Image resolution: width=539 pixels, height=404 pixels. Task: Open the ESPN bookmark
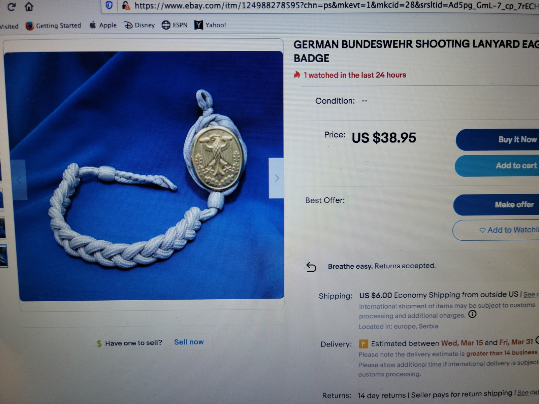coord(175,25)
